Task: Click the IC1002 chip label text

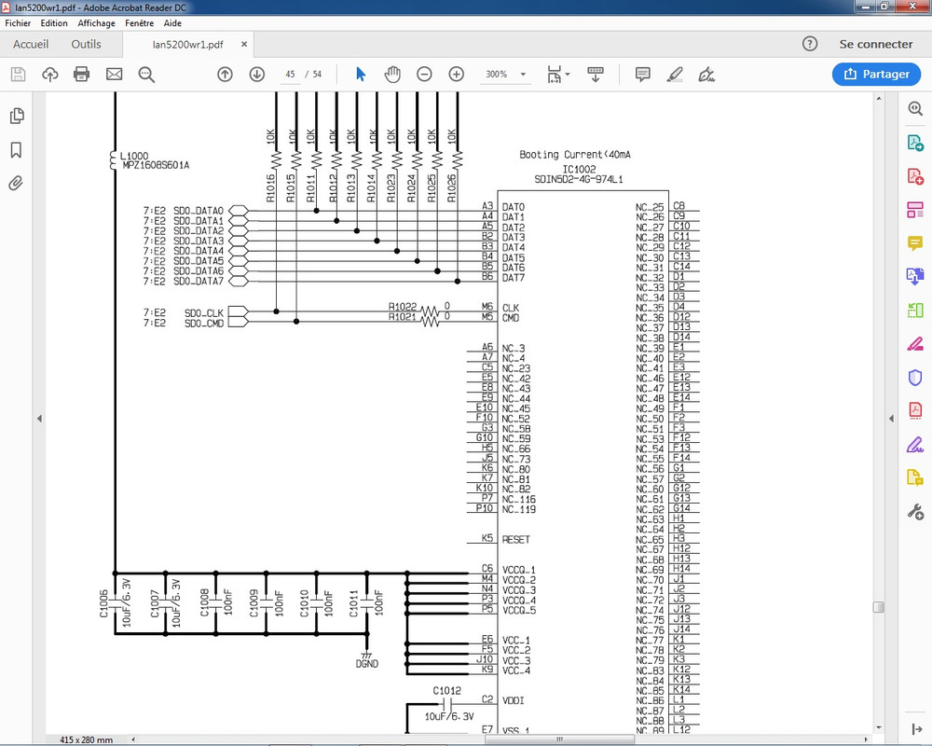Action: click(x=579, y=169)
